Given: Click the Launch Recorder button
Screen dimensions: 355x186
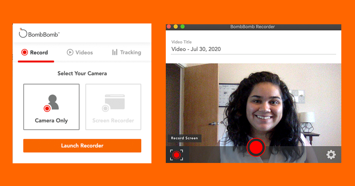Looking at the screenshot, I should tap(82, 146).
